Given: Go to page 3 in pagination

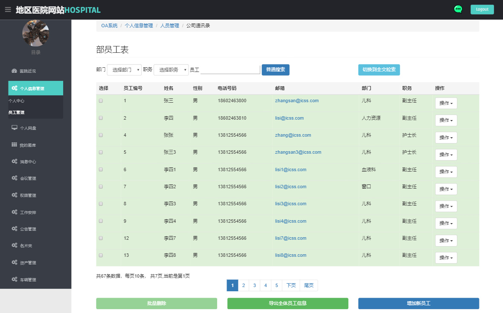Looking at the screenshot, I should point(254,285).
